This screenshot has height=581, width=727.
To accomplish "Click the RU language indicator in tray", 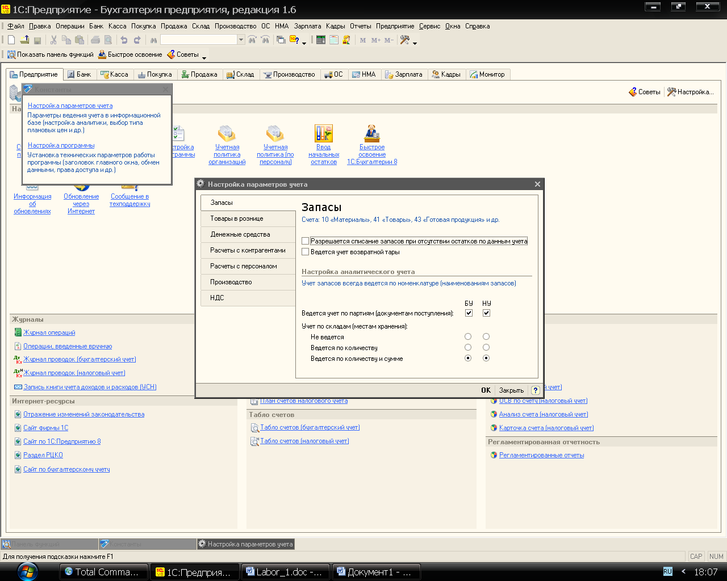I will tap(667, 572).
